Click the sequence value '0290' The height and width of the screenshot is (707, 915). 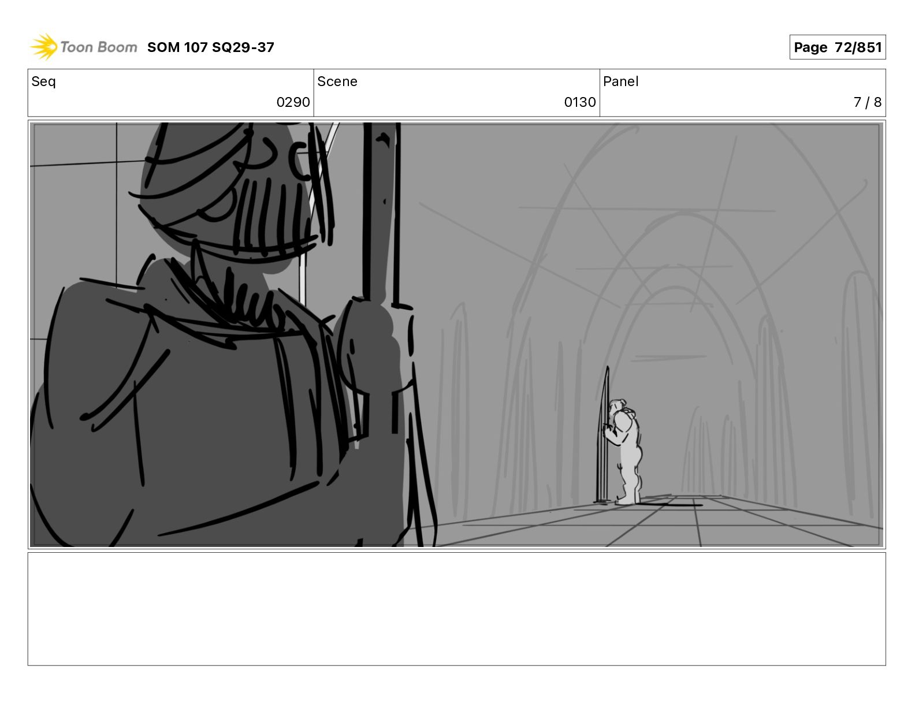point(293,102)
